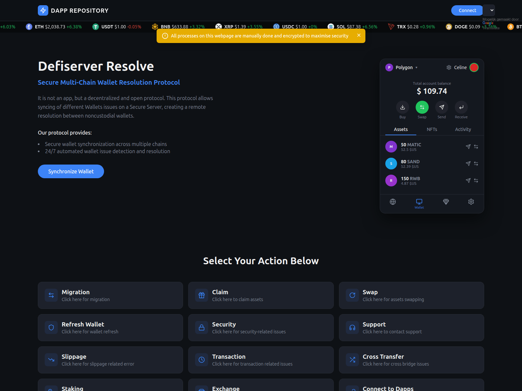Swap the 50 MATIC asset

point(476,147)
